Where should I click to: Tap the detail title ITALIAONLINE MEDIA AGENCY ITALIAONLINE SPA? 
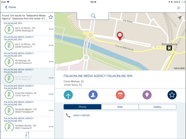(98, 76)
